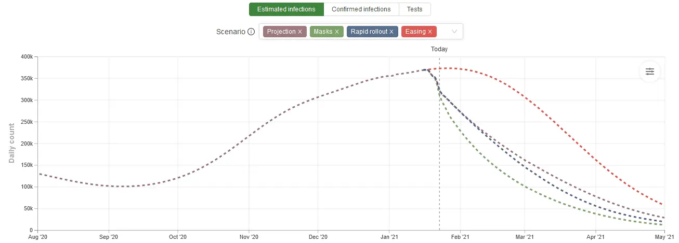Remove the Rapid rollout scenario tag
Viewport: 679px width, 243px height.
click(x=391, y=32)
